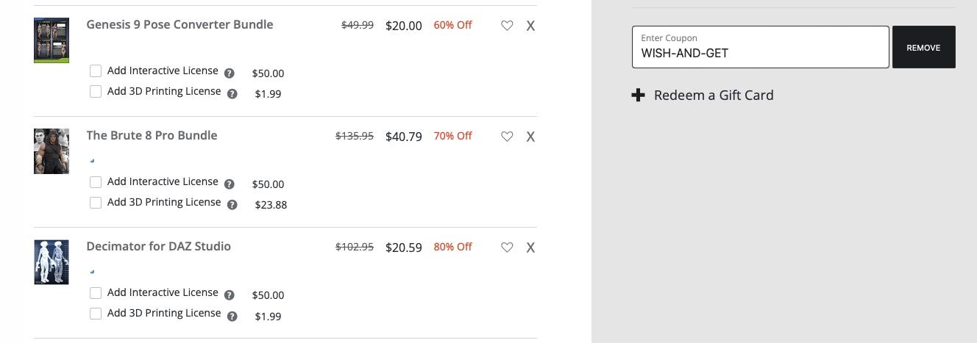The height and width of the screenshot is (343, 977).
Task: Open Interactive License info for Brute 8 bundle
Action: pyautogui.click(x=230, y=184)
